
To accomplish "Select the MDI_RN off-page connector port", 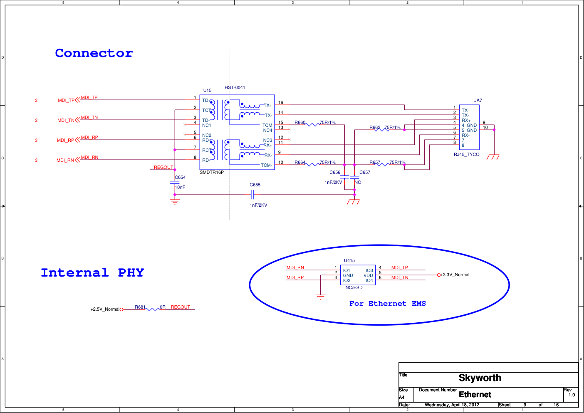I will (77, 160).
